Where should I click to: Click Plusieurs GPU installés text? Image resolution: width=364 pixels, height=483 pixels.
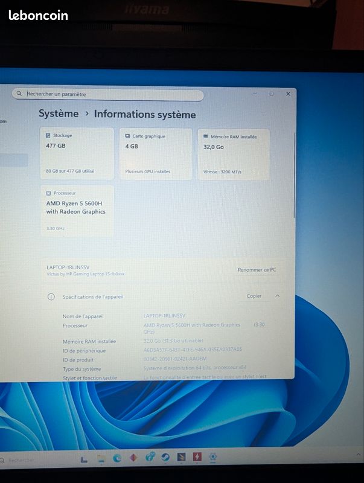tap(147, 171)
